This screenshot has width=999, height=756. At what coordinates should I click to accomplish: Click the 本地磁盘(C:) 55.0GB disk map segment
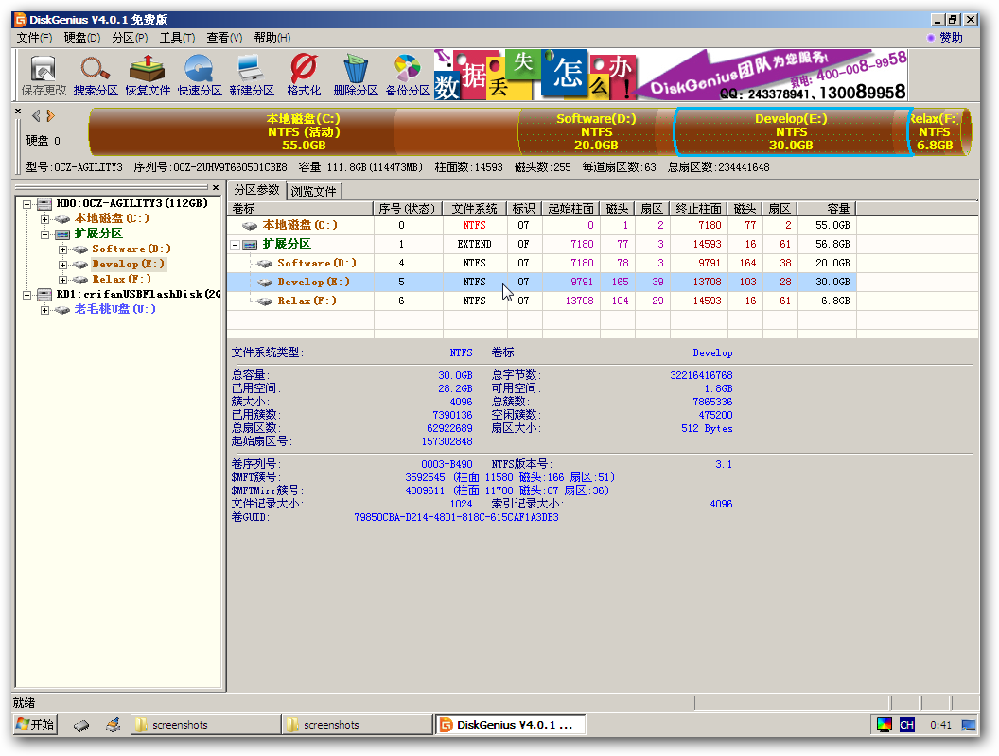(304, 131)
